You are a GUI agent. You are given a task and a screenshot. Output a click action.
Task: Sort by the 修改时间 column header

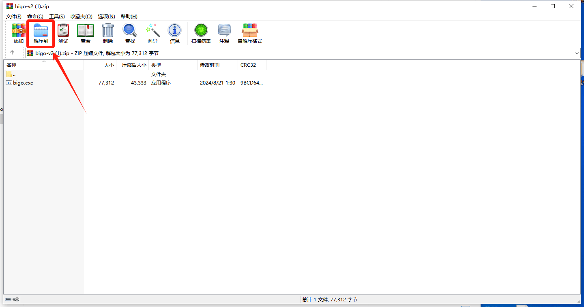tap(217, 65)
